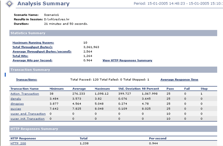The height and width of the screenshot is (146, 223).
Task: Click the HTTP Responses Summary section header
Action: (x=34, y=129)
